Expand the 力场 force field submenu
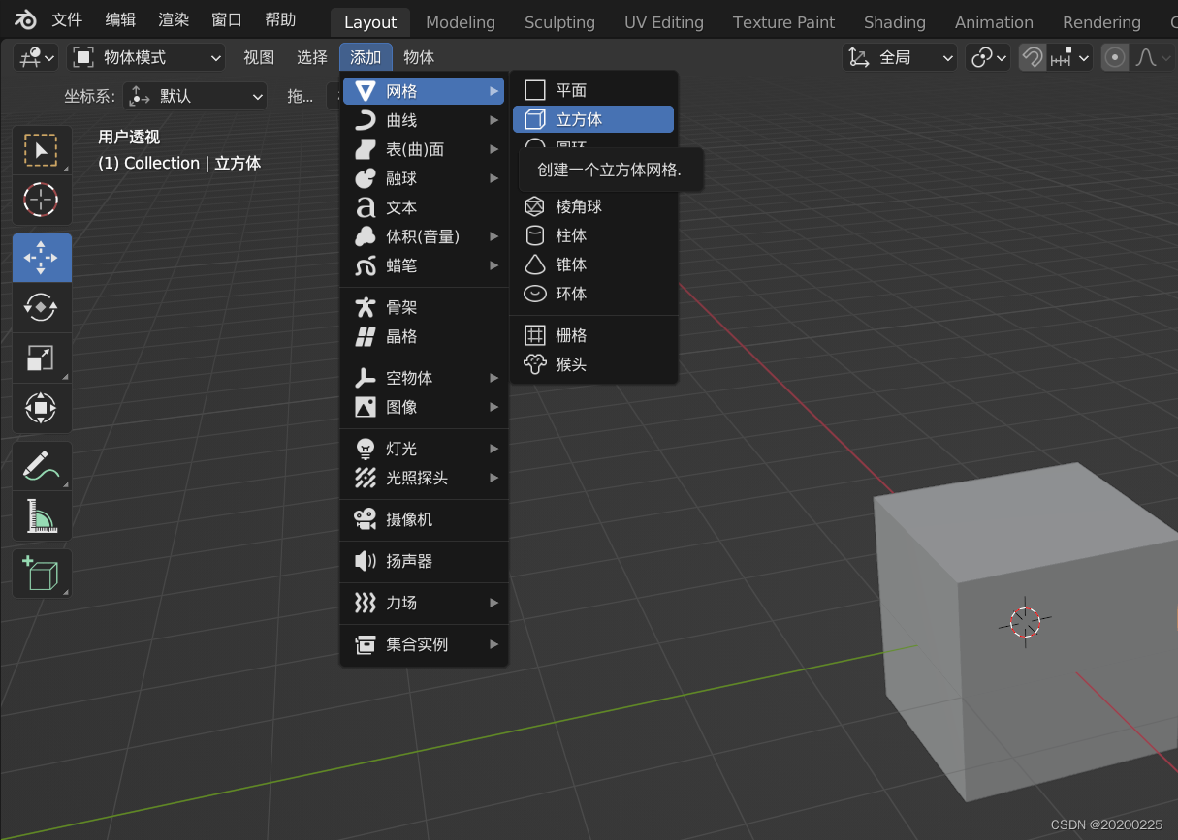The height and width of the screenshot is (840, 1178). 424,603
